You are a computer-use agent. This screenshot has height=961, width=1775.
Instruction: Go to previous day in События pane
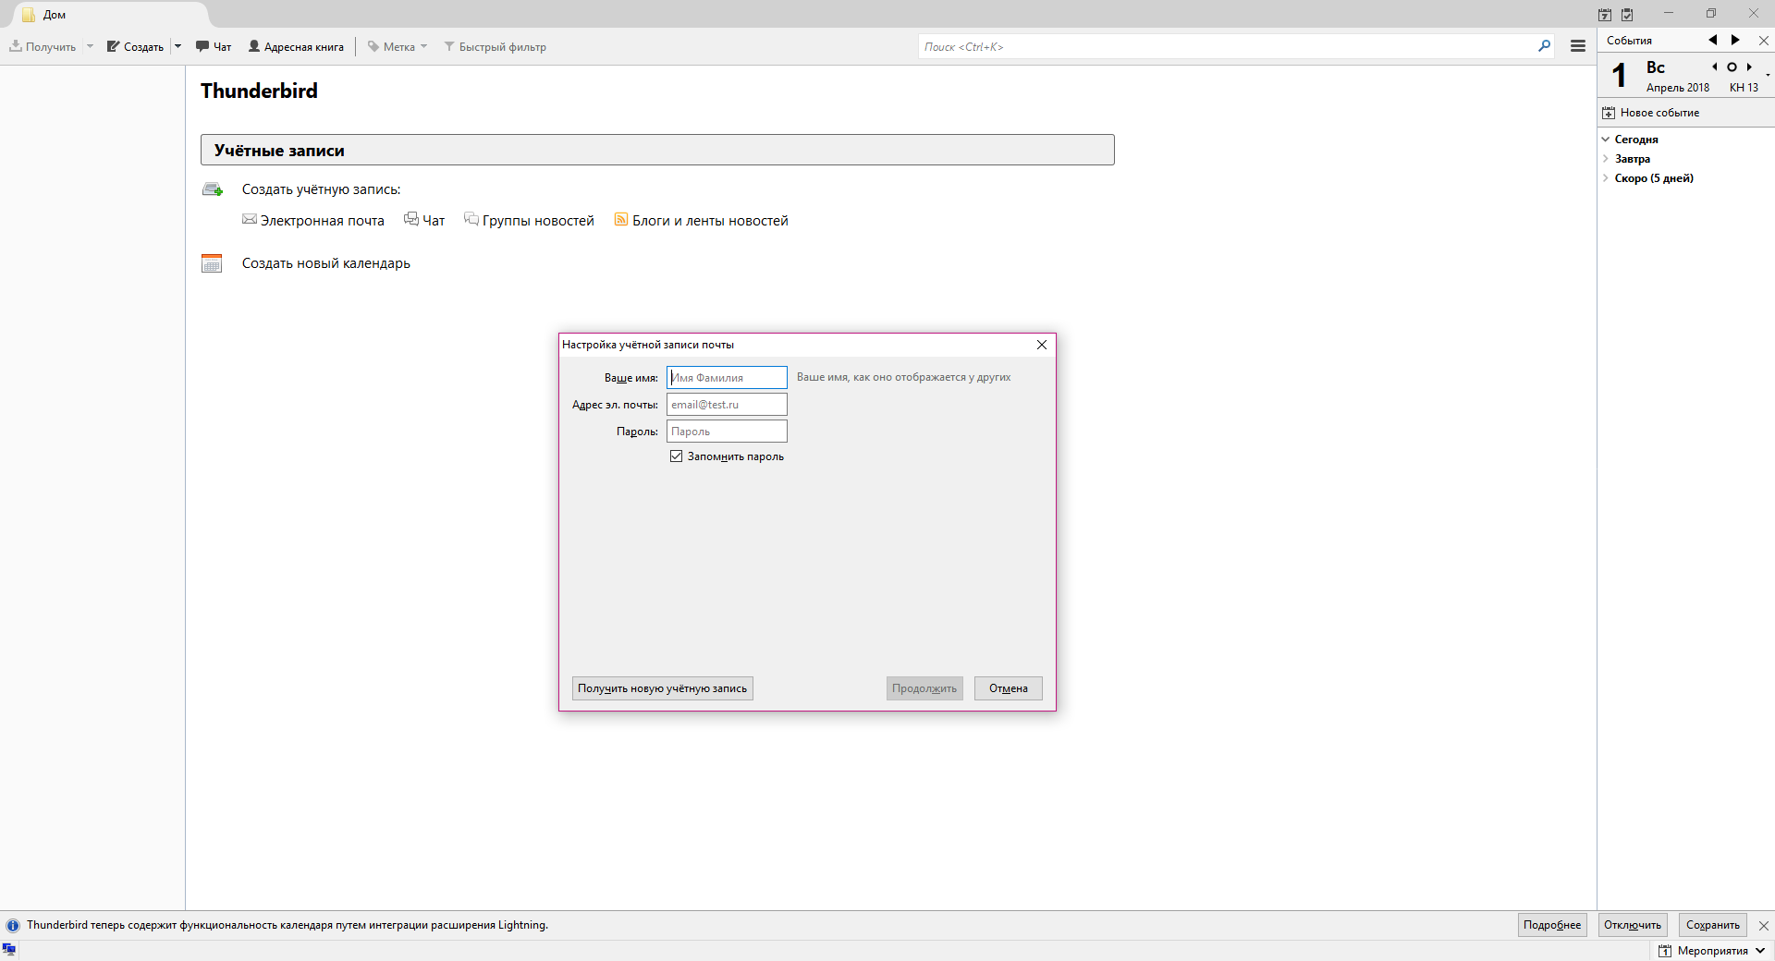click(x=1712, y=40)
